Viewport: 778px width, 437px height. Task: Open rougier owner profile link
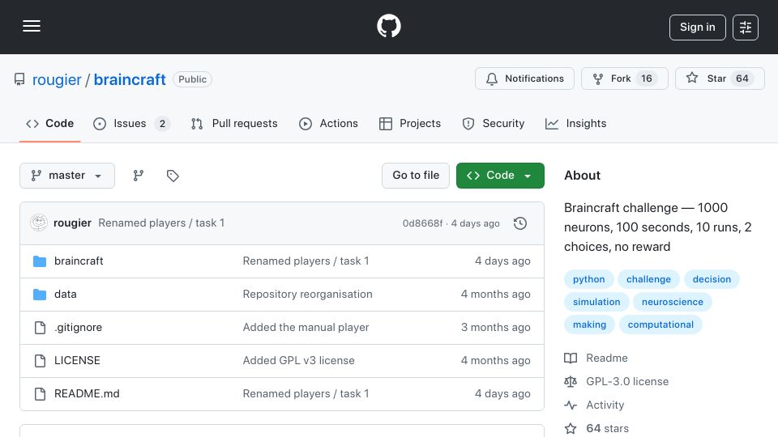[57, 79]
